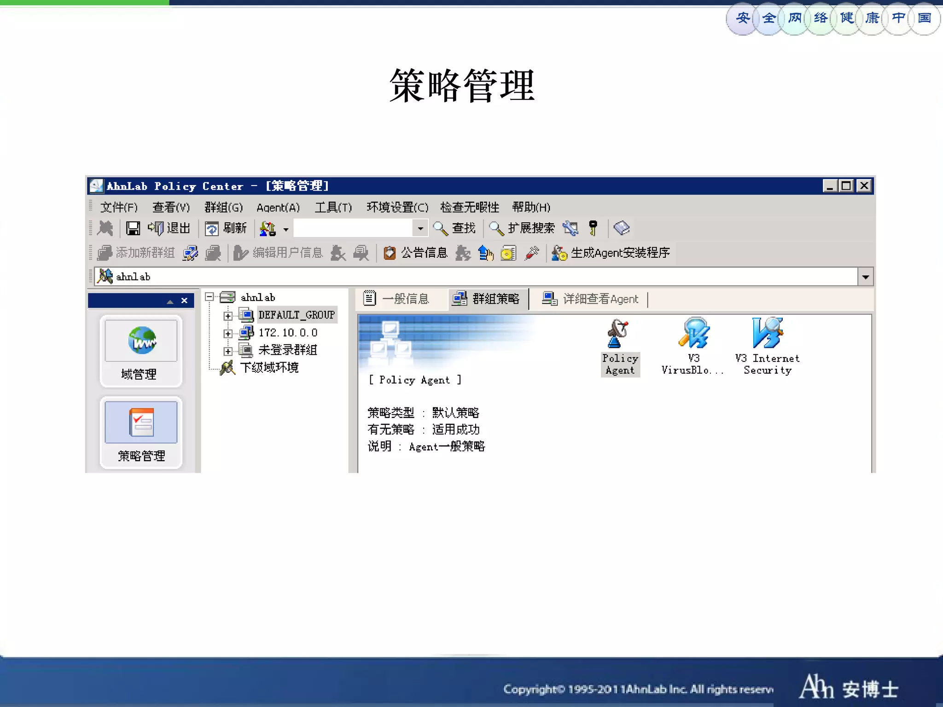The height and width of the screenshot is (707, 943).
Task: Open the small arrow beside the agent icon
Action: click(x=286, y=229)
